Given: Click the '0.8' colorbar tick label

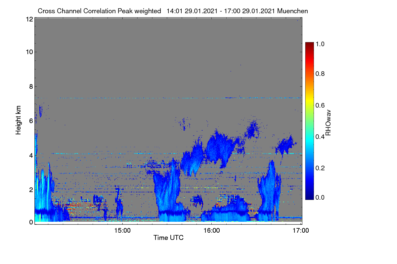Looking at the screenshot, I should [320, 74].
